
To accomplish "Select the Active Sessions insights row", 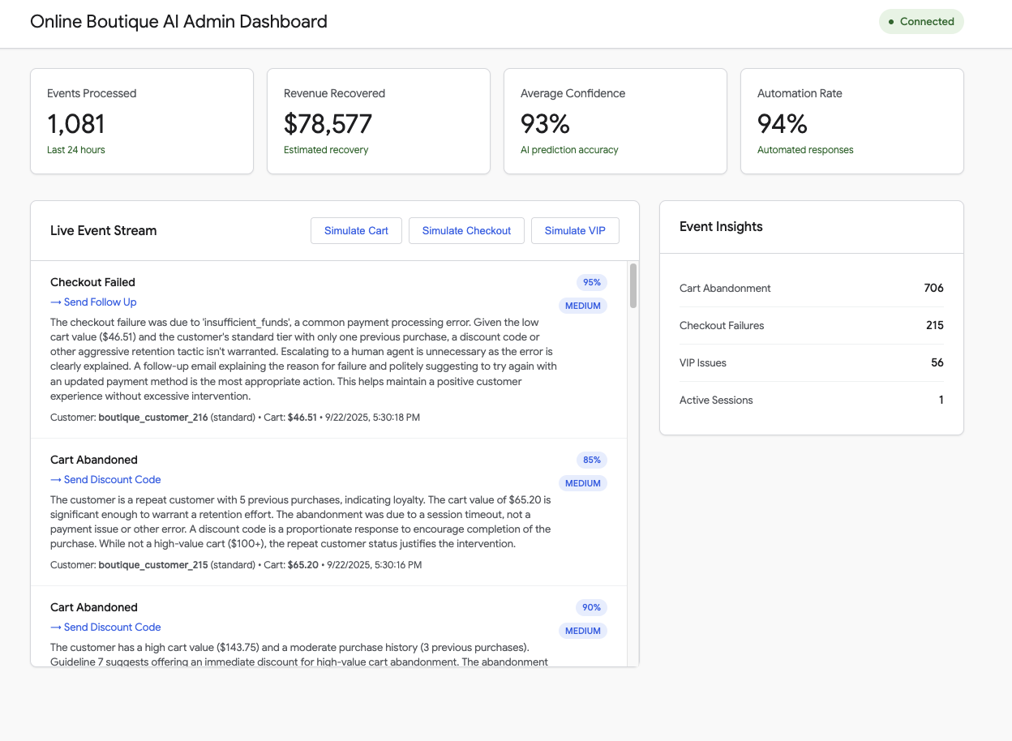I will (811, 400).
